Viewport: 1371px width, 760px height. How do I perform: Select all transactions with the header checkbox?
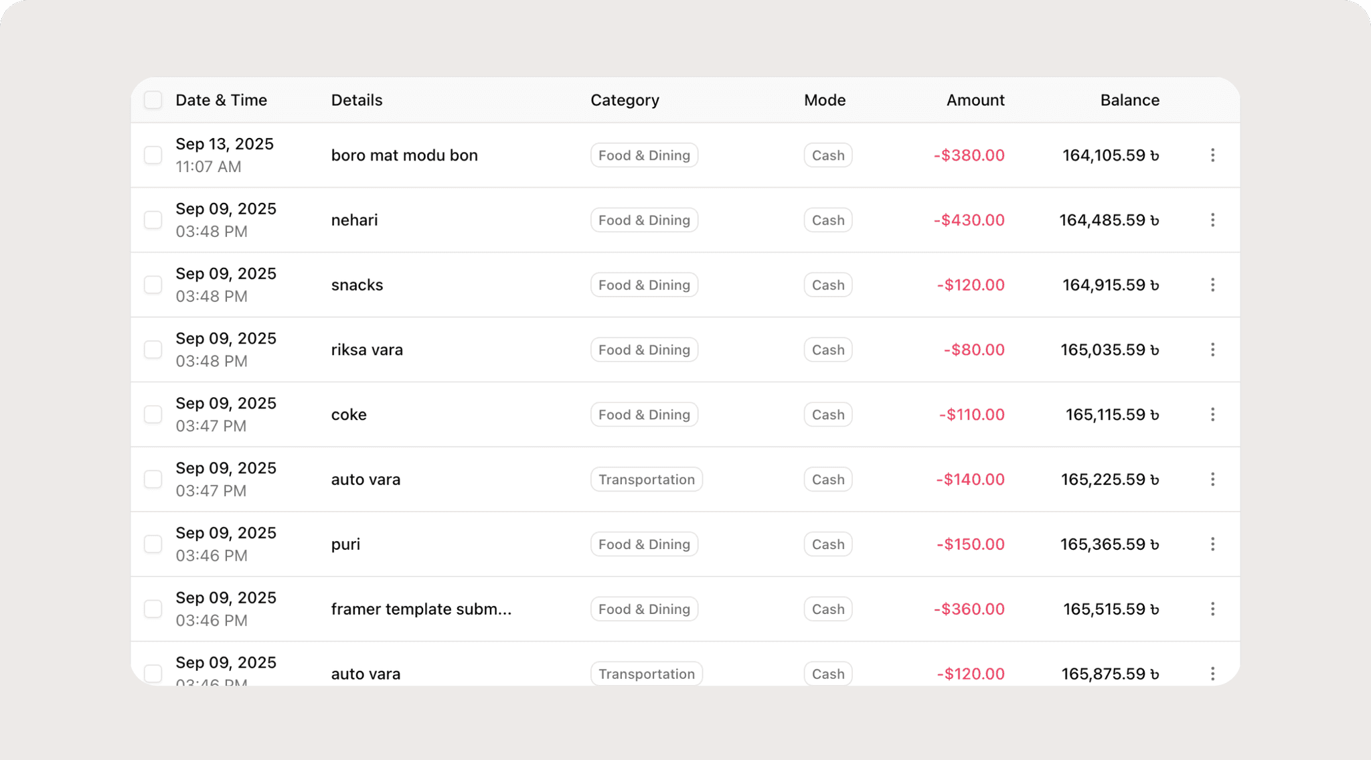[153, 99]
